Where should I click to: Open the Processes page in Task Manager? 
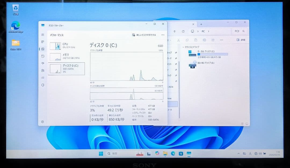coord(42,42)
